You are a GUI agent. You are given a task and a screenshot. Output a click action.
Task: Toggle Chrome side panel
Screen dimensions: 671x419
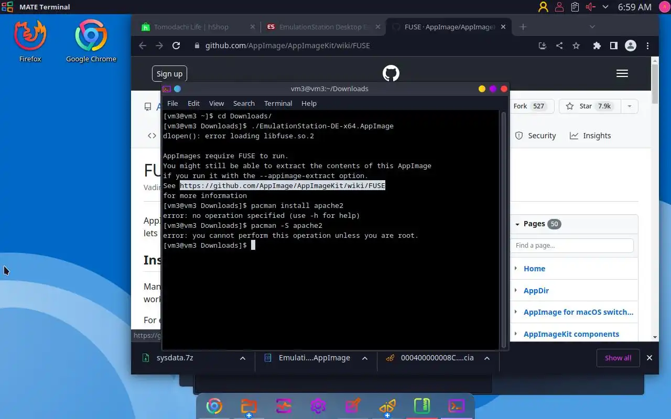point(613,46)
